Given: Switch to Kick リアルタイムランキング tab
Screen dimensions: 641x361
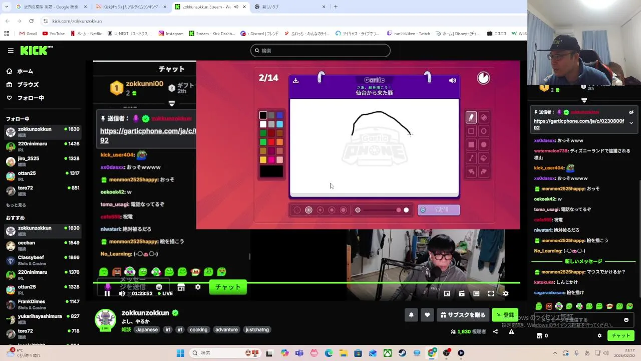Looking at the screenshot, I should point(131,7).
